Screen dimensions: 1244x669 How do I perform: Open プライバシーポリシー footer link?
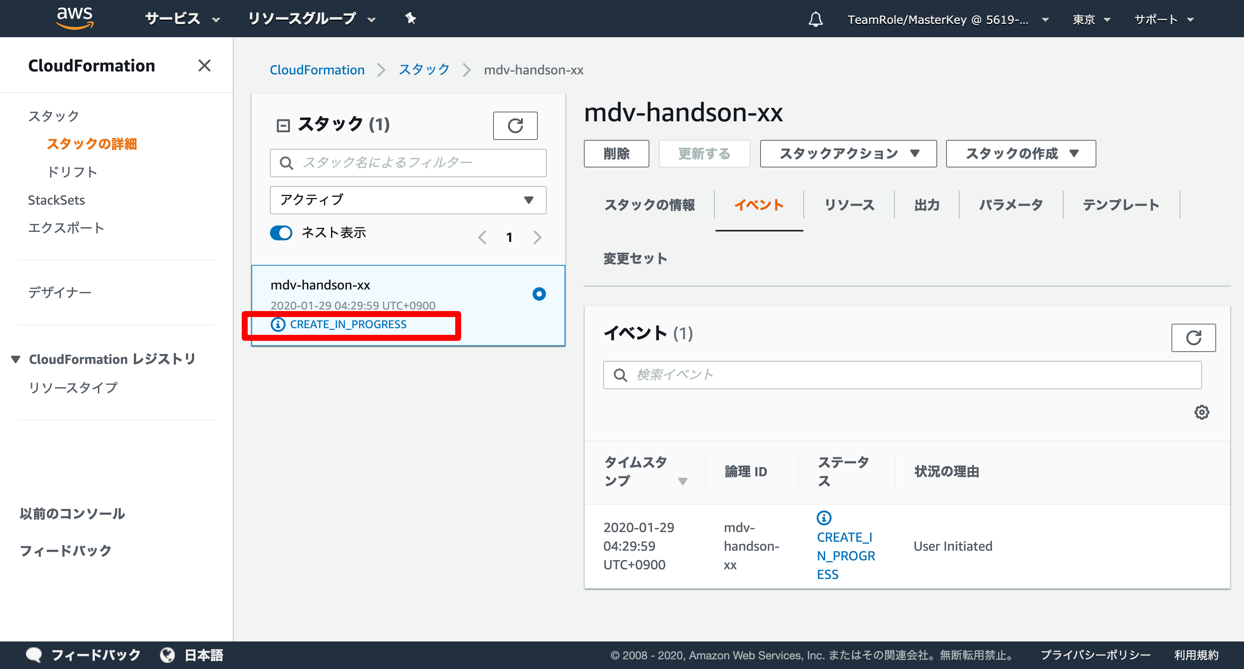[x=1095, y=655]
